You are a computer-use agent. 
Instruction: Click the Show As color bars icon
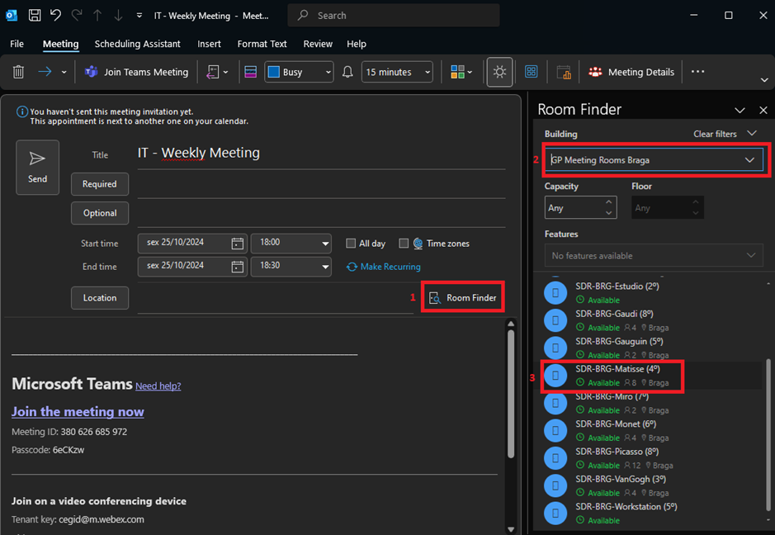[x=251, y=72]
